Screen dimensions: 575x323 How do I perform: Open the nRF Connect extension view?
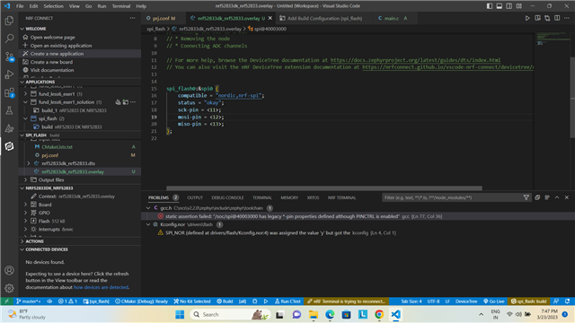point(9,146)
